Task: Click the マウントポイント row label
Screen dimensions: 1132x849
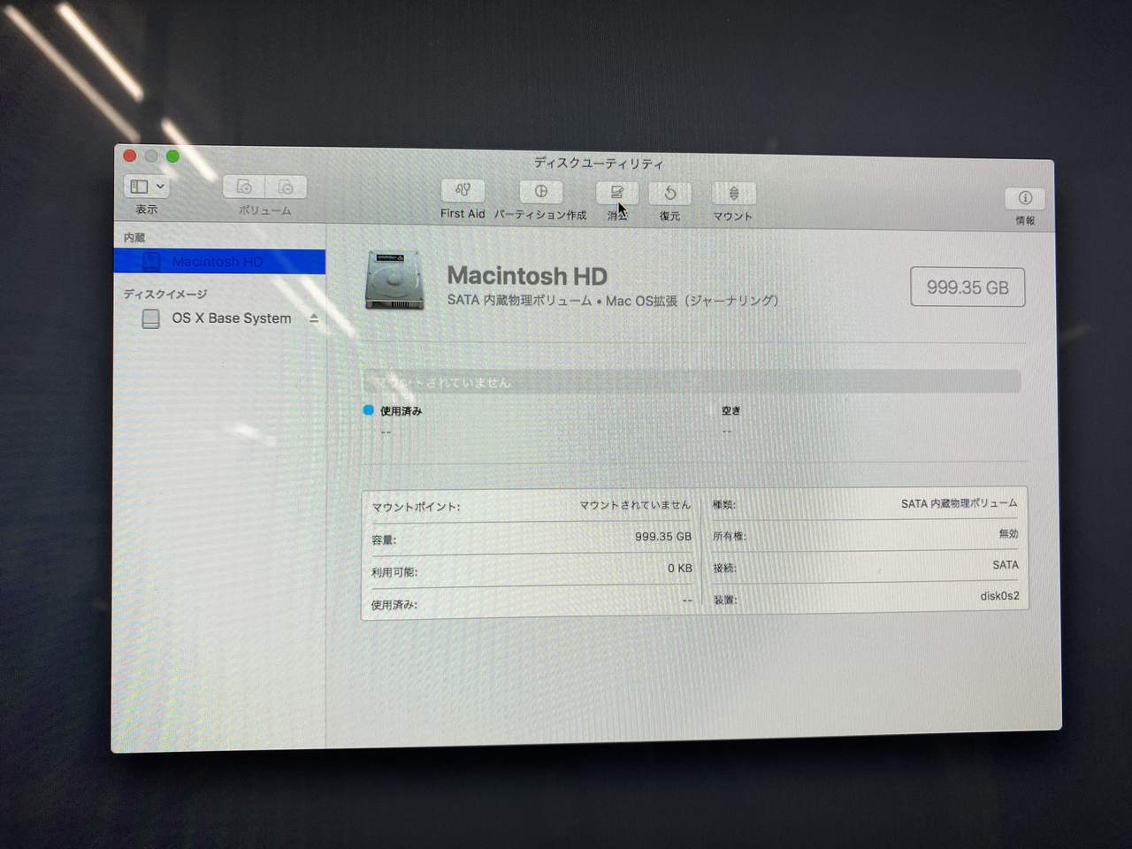Action: coord(416,508)
